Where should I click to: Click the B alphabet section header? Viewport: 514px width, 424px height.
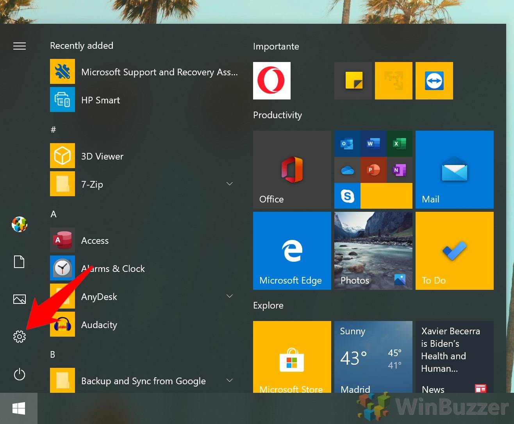pyautogui.click(x=53, y=354)
